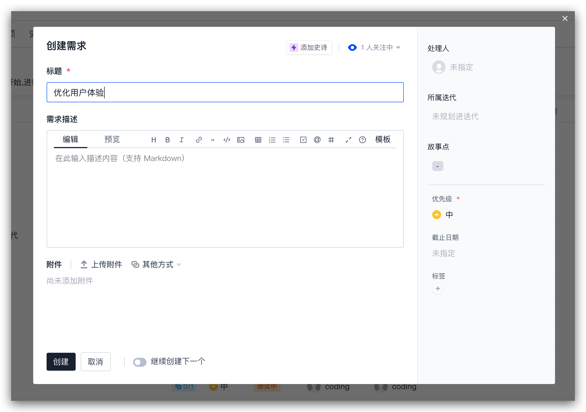Switch to the 预览 tab
The width and height of the screenshot is (586, 412).
[112, 139]
